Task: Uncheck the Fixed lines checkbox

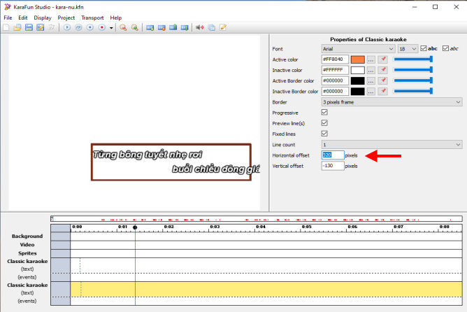Action: (x=324, y=134)
